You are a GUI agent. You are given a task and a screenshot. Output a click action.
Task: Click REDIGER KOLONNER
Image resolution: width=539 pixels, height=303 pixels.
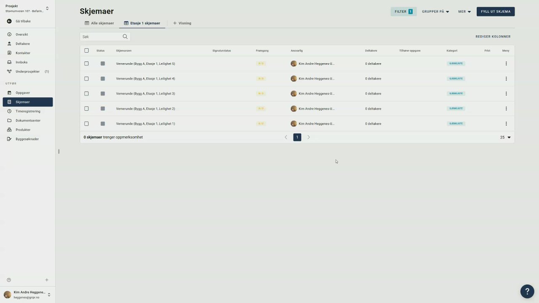(493, 37)
